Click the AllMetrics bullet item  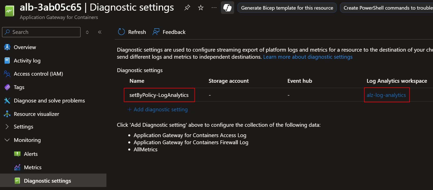pos(146,150)
